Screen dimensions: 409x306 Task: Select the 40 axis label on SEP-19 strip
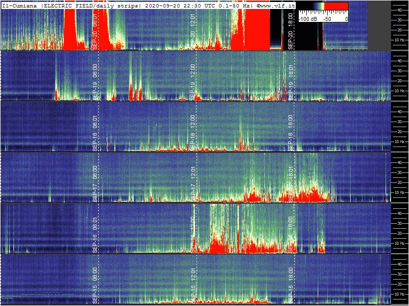point(399,61)
